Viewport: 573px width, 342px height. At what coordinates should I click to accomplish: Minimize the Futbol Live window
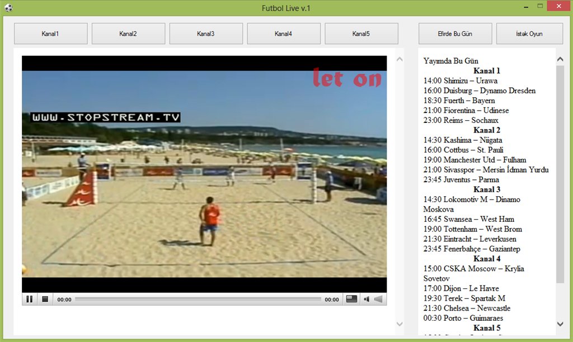(x=526, y=7)
